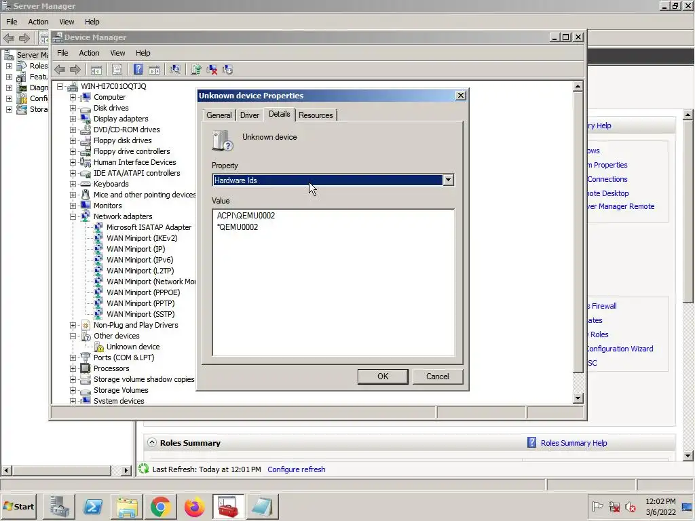The width and height of the screenshot is (695, 521).
Task: Click Server Manager back arrow icon
Action: (9, 39)
